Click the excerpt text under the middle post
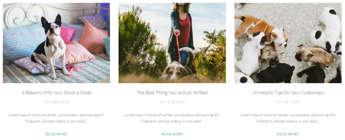Screen dimensions: 345x140 [x=172, y=118]
